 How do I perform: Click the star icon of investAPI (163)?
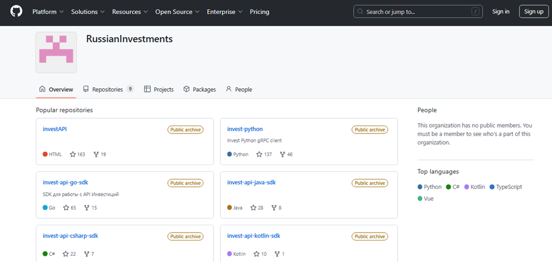pyautogui.click(x=73, y=154)
